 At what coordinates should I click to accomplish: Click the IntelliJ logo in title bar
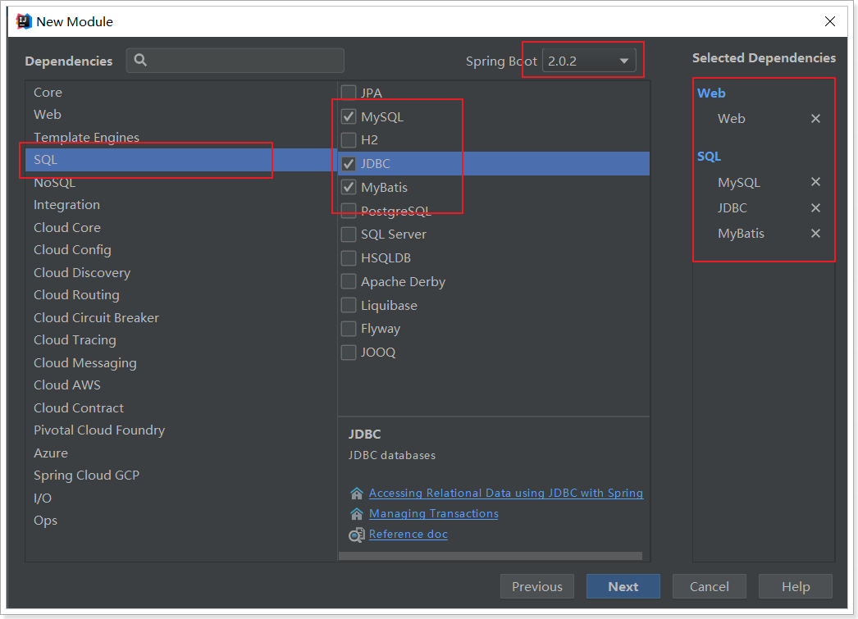click(x=24, y=21)
